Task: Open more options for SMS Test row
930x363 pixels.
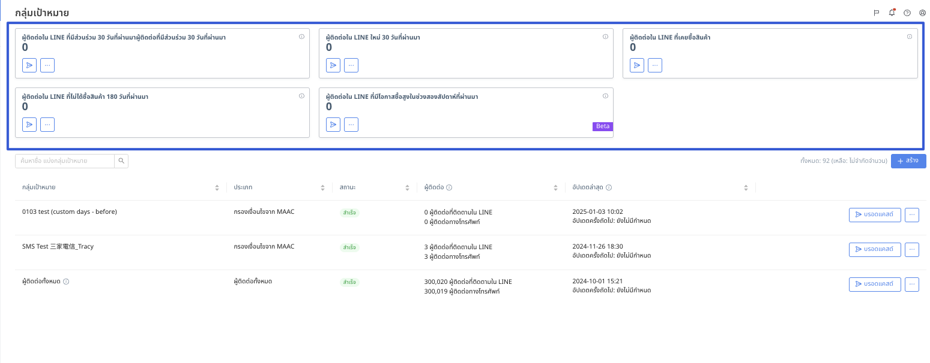Action: tap(912, 250)
